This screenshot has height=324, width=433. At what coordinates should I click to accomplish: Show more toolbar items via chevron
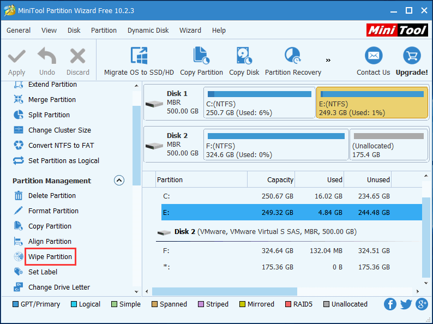point(328,60)
